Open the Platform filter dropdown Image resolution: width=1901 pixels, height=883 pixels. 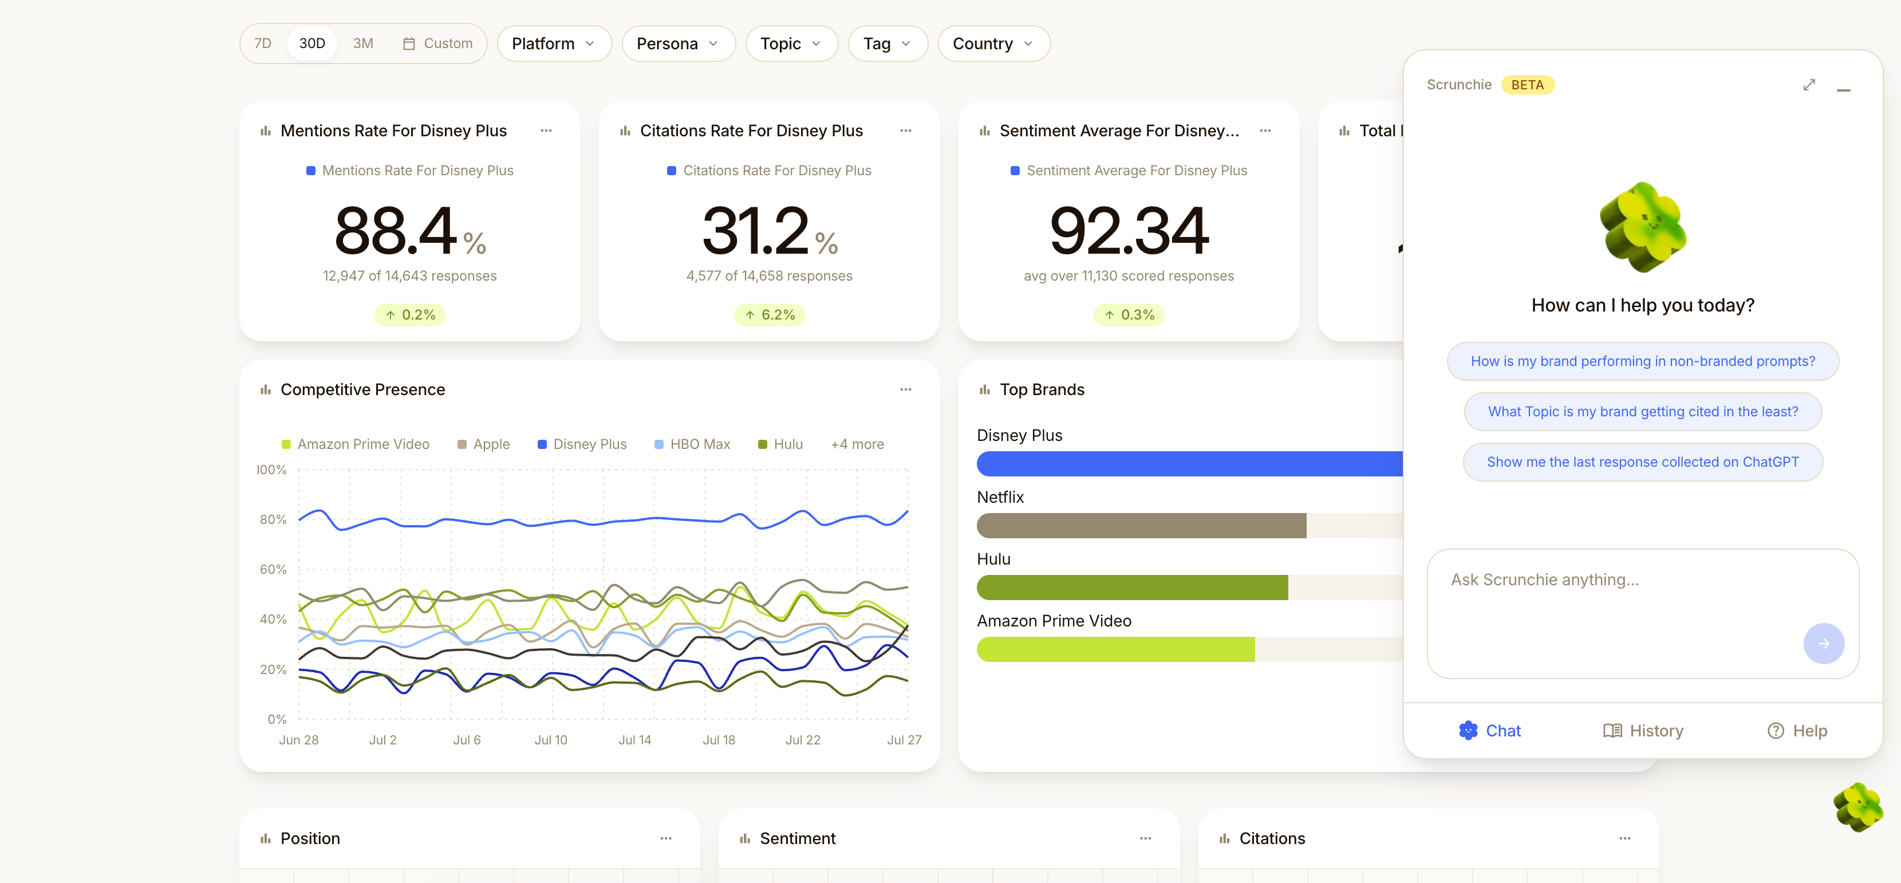[554, 44]
